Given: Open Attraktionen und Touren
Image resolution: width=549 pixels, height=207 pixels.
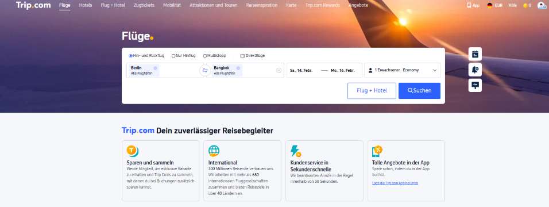Looking at the screenshot, I should [x=213, y=5].
